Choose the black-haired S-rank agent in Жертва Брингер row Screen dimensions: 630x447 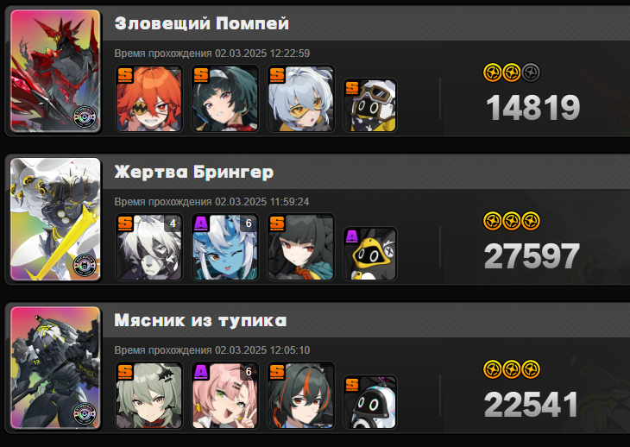tap(301, 247)
